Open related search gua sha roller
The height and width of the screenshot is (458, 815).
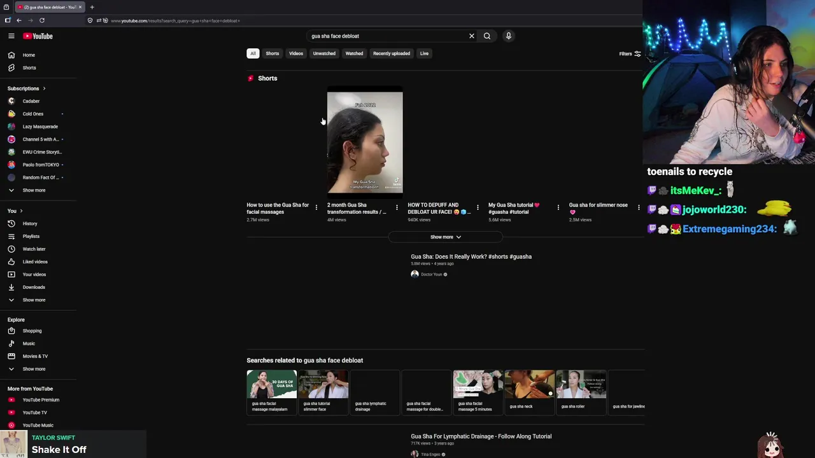(x=581, y=392)
